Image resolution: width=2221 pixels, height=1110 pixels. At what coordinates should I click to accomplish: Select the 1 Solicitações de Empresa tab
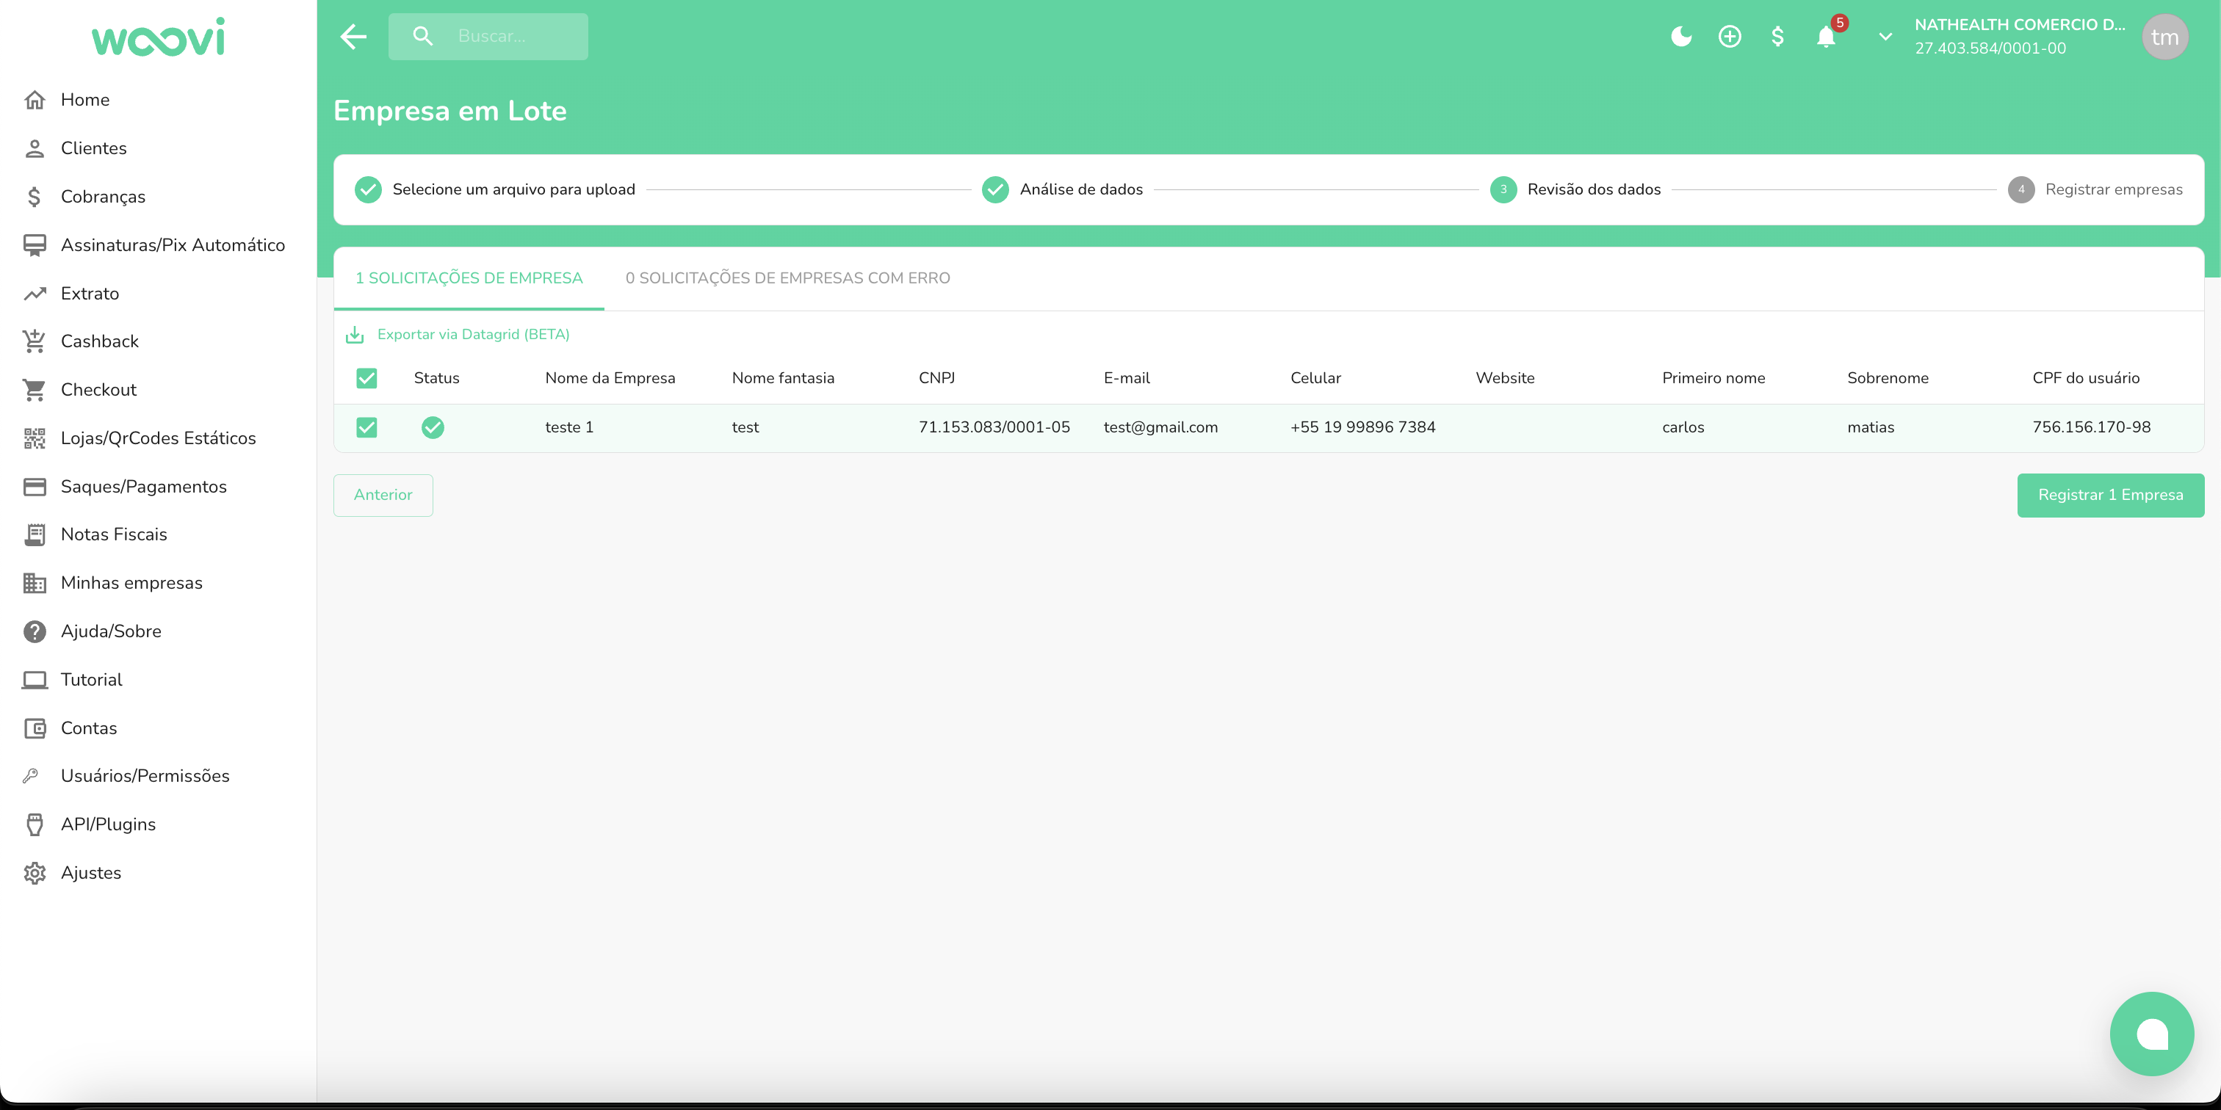[469, 277]
